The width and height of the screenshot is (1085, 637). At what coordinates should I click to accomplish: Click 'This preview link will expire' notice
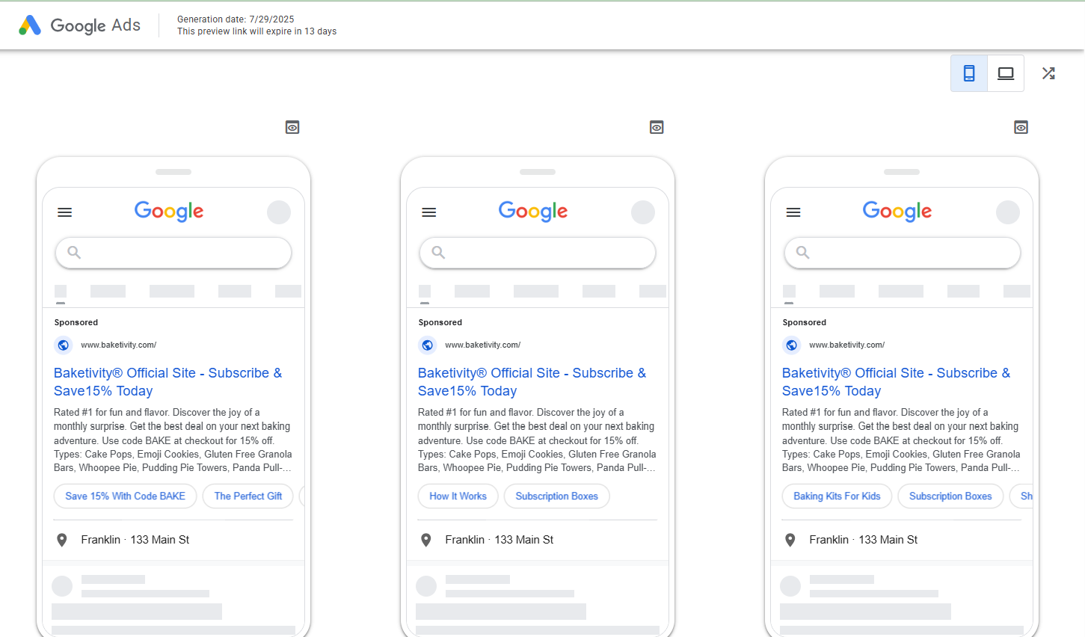[x=257, y=31]
